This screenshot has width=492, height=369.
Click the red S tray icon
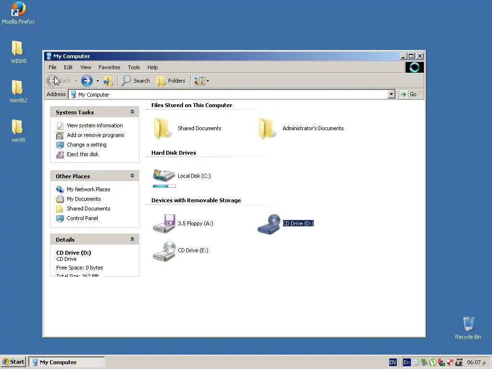(x=441, y=362)
